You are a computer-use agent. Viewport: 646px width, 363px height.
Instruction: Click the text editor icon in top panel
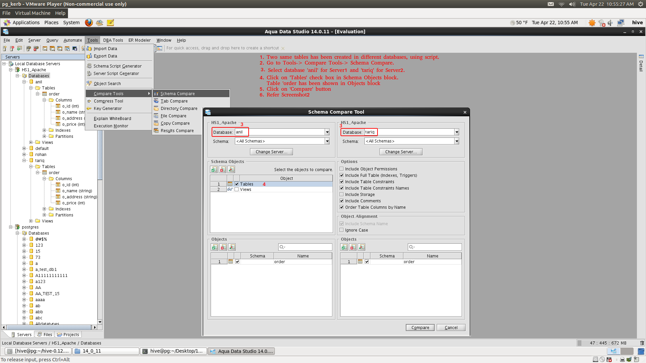(110, 23)
